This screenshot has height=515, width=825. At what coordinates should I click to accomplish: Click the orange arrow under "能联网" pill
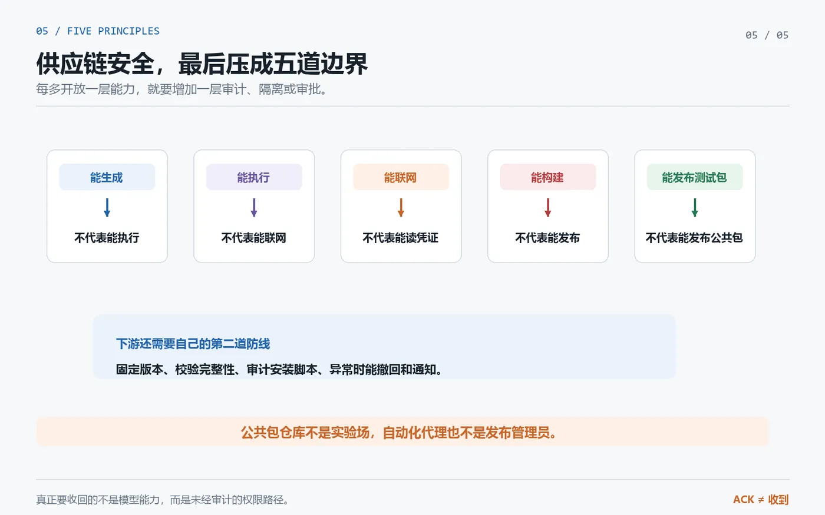coord(401,207)
